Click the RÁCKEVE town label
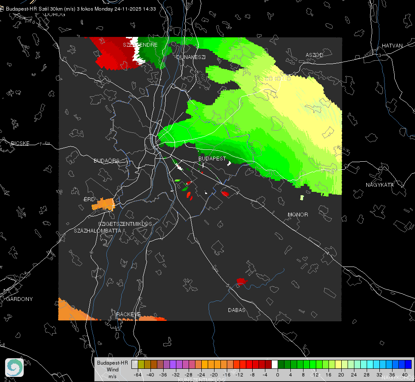Viewport: 415px width, 382px height. click(128, 315)
